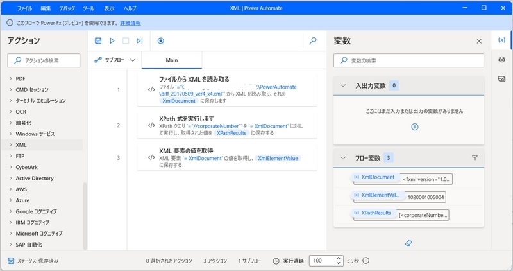Image resolution: width=513 pixels, height=271 pixels.
Task: Toggle the variables {x} sidebar icon
Action: (x=501, y=40)
